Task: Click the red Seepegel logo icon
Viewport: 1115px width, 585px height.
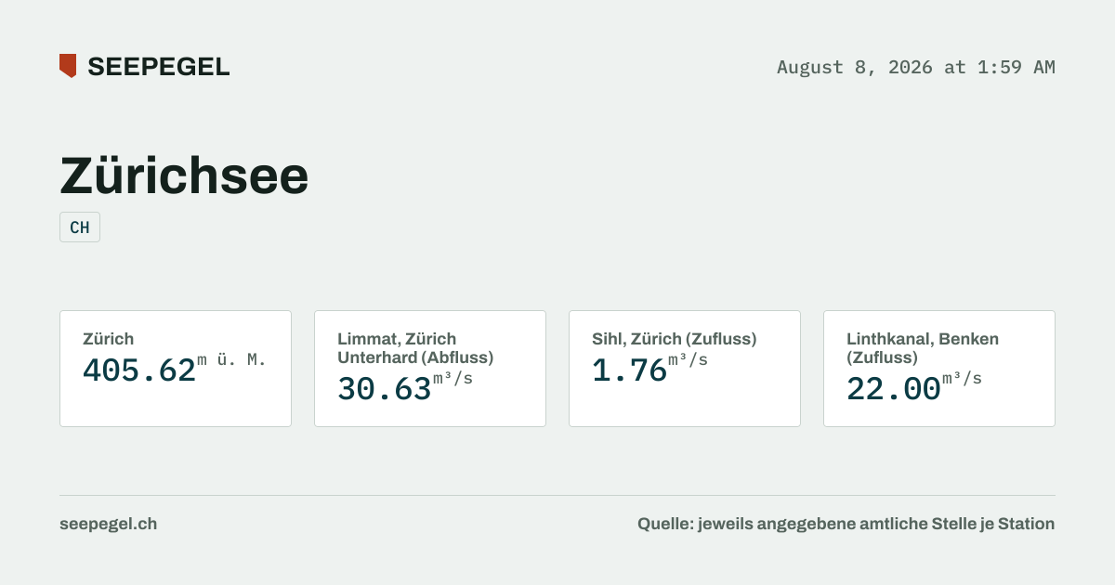Action: (x=68, y=66)
